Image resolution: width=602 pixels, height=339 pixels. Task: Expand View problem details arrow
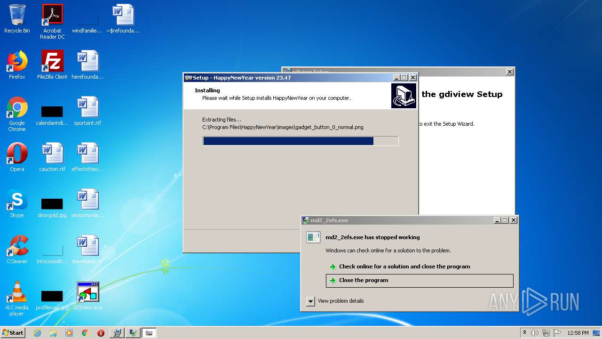click(x=310, y=301)
